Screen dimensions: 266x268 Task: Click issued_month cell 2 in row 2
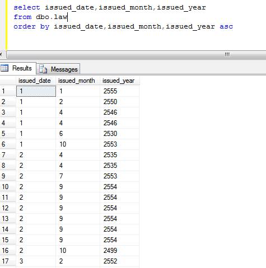78,102
